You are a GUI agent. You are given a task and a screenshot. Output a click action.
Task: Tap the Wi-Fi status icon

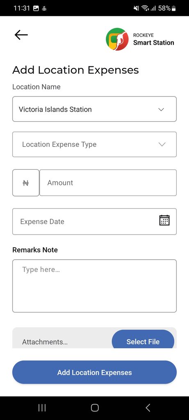point(145,8)
